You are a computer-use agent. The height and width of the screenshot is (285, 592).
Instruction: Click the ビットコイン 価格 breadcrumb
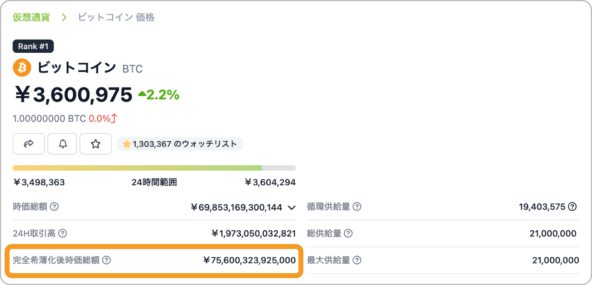(116, 17)
